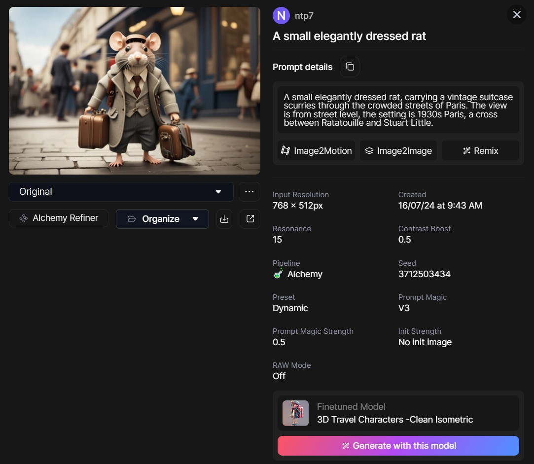
Task: Click the prompt text box
Action: tap(398, 109)
